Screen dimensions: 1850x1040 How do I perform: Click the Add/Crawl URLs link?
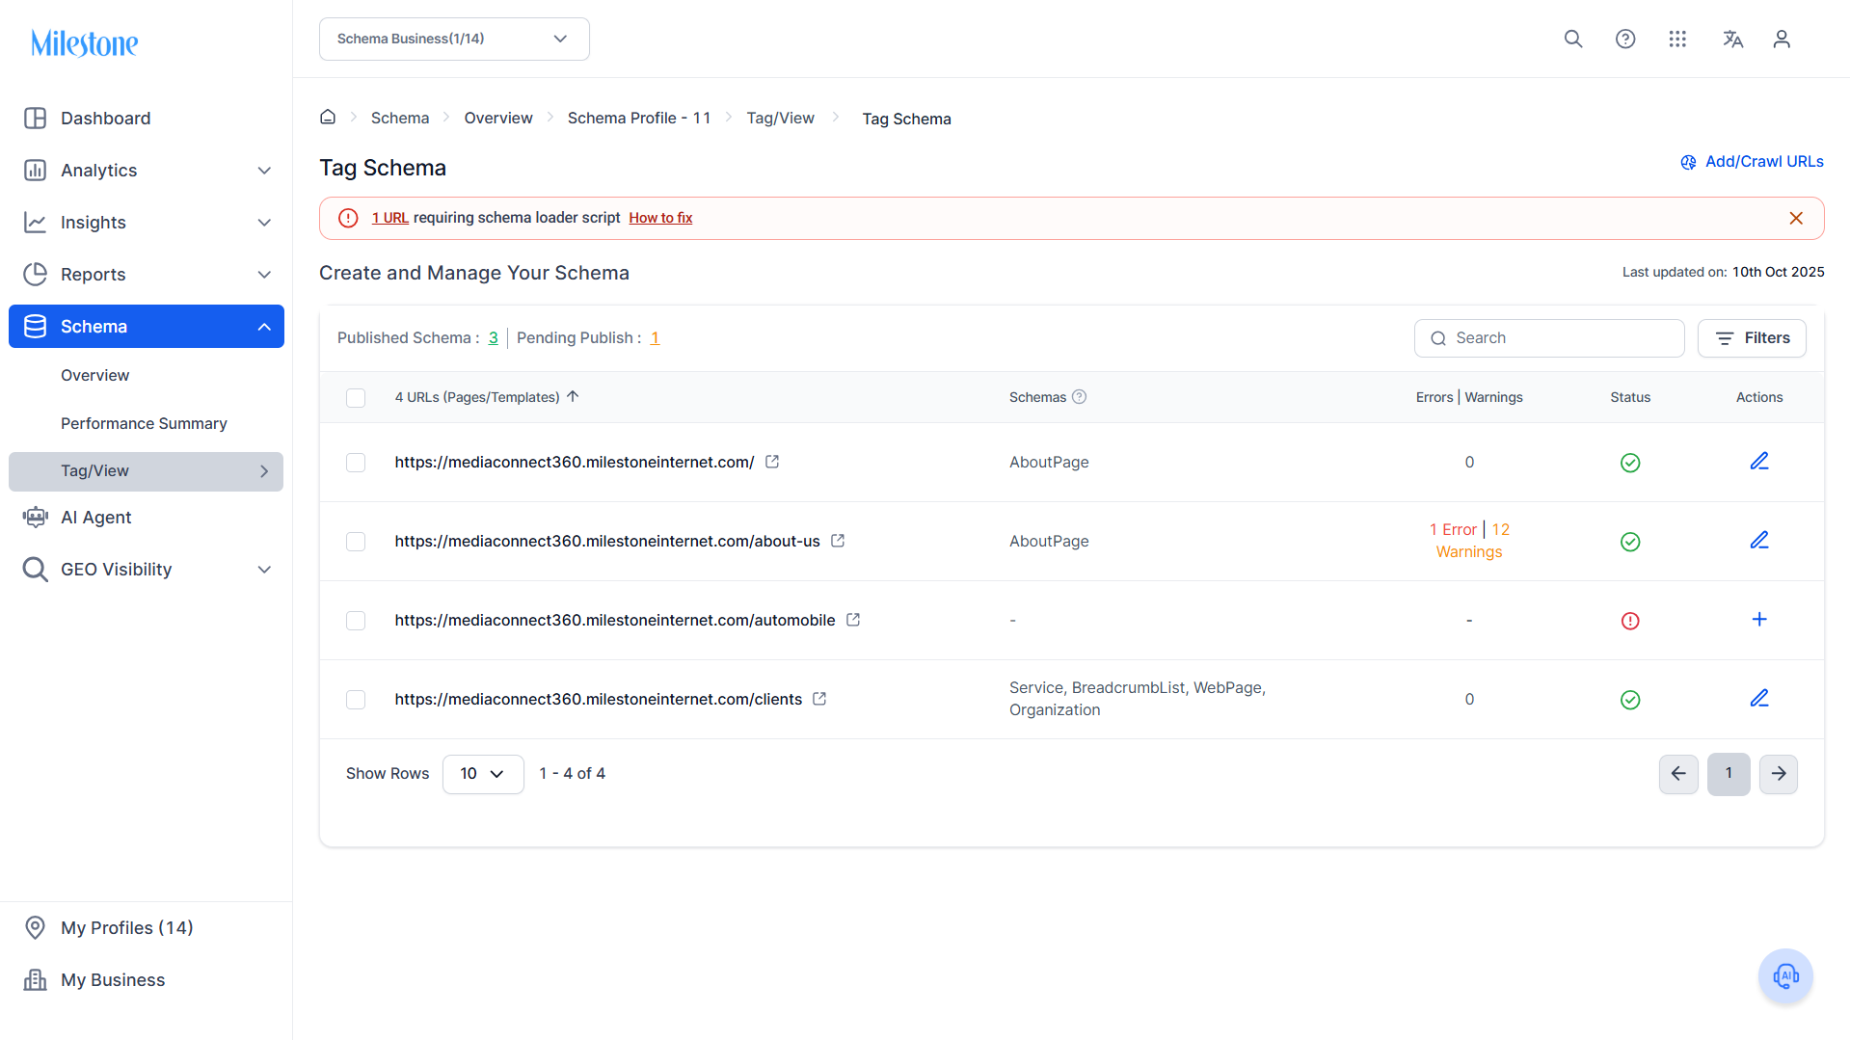[1752, 162]
